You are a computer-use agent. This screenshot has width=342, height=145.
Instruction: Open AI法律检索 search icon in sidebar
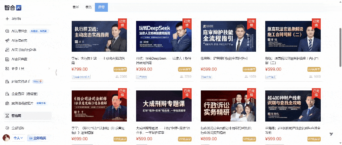click(x=7, y=31)
